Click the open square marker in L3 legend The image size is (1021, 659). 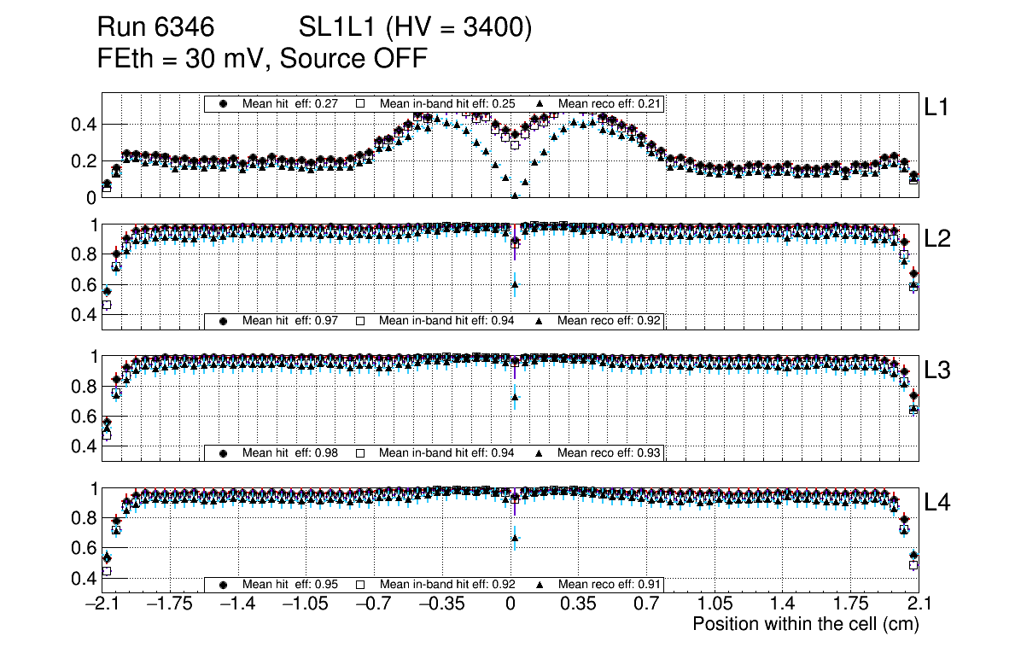tap(360, 452)
